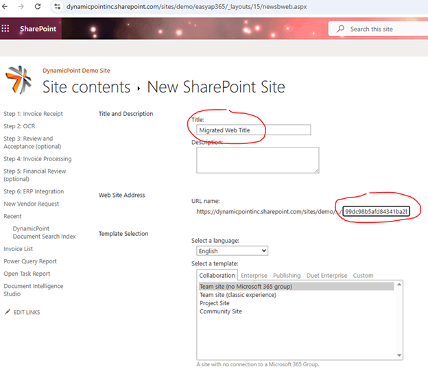Image resolution: width=428 pixels, height=369 pixels.
Task: Open DynamicPoint Document Search Index link
Action: click(x=44, y=233)
